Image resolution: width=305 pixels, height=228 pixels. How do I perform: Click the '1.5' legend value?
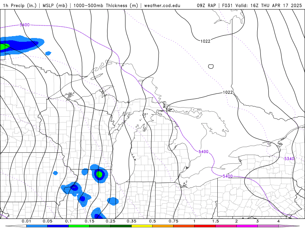[215, 221]
